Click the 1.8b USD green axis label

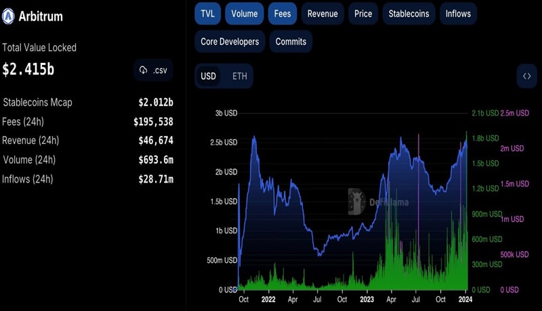click(x=485, y=139)
